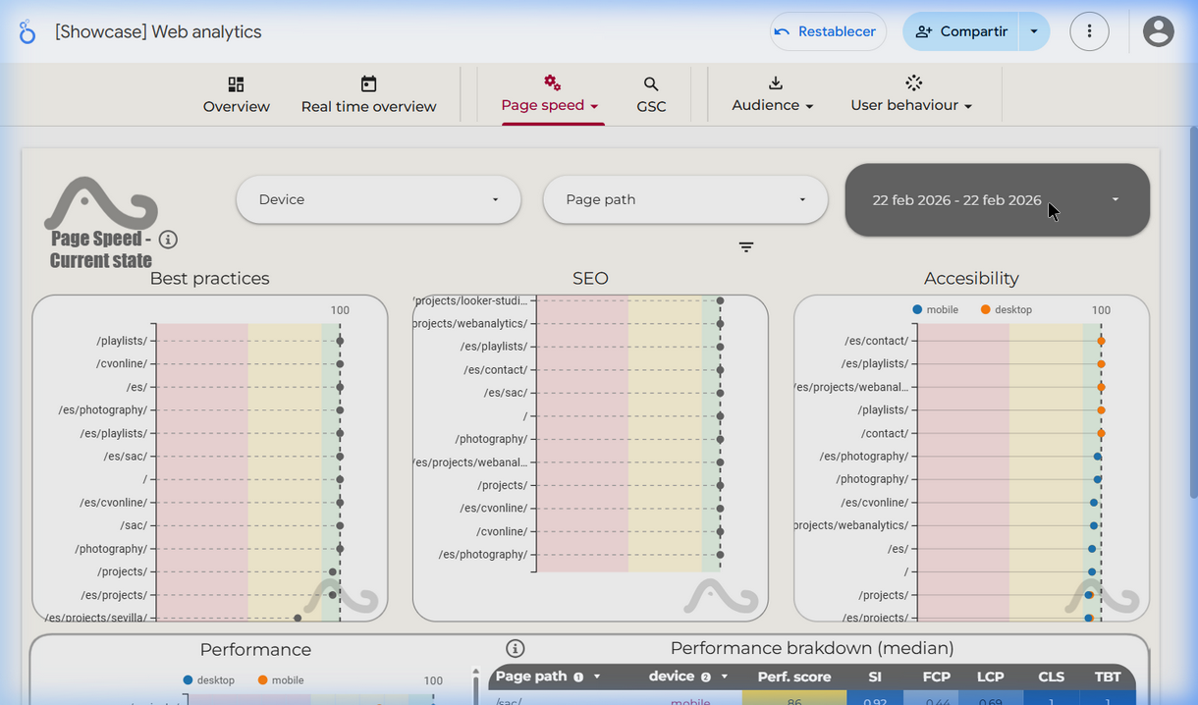Click the report title Showcase Web analytics
Image resolution: width=1198 pixels, height=705 pixels.
pyautogui.click(x=158, y=31)
